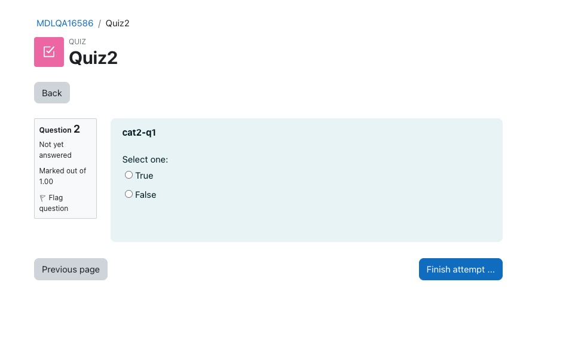Open the MDLQA16586 course breadcrumb link
This screenshot has height=349, width=572.
(65, 23)
